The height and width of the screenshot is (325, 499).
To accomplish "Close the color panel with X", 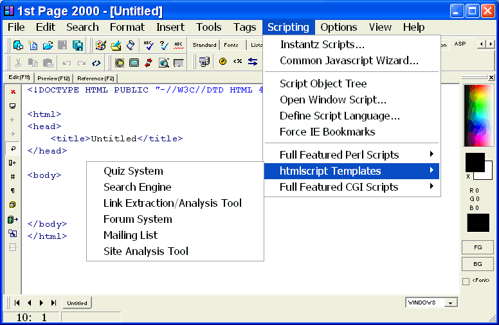I will pos(491,77).
